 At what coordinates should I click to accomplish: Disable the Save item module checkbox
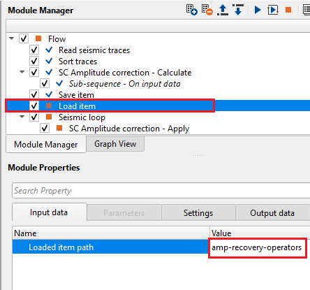point(34,94)
